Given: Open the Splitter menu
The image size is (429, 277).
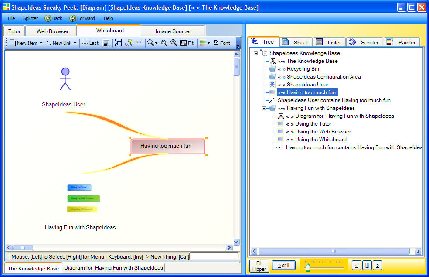Looking at the screenshot, I should [x=31, y=18].
